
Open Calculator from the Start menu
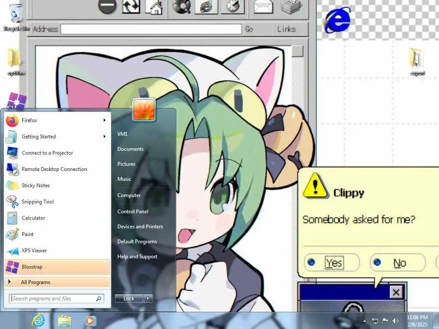(x=57, y=218)
